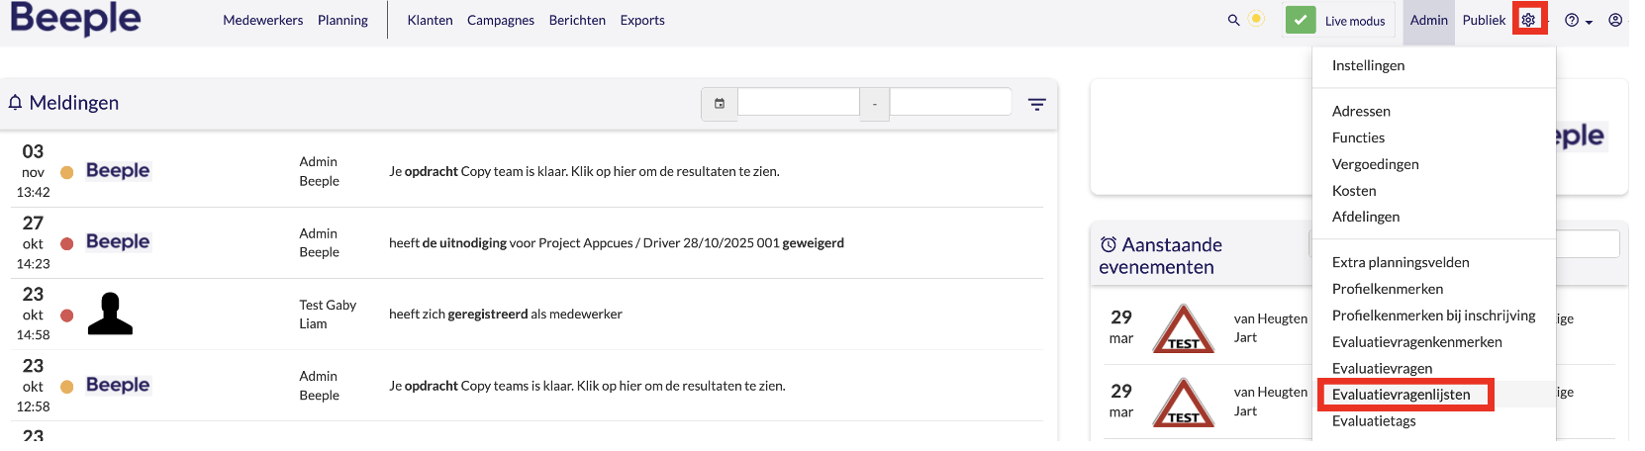Image resolution: width=1645 pixels, height=451 pixels.
Task: Click the Aanstaande evenementen heading
Action: coord(1160,255)
